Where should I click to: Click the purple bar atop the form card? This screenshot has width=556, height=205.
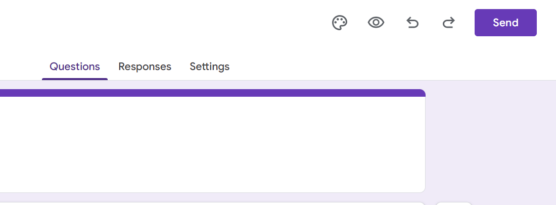click(212, 93)
